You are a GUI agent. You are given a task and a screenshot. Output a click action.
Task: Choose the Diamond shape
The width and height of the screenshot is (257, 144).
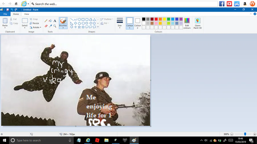click(75, 23)
